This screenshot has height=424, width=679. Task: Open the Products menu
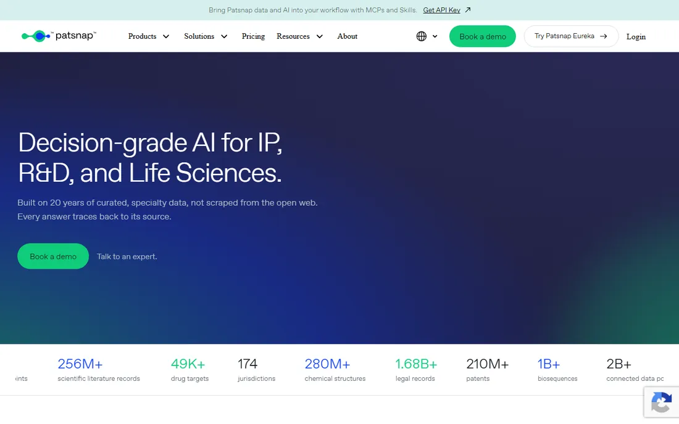[x=142, y=36]
